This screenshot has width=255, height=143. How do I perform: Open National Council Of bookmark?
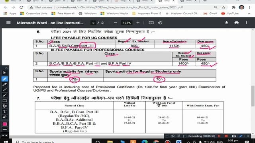click(182, 14)
